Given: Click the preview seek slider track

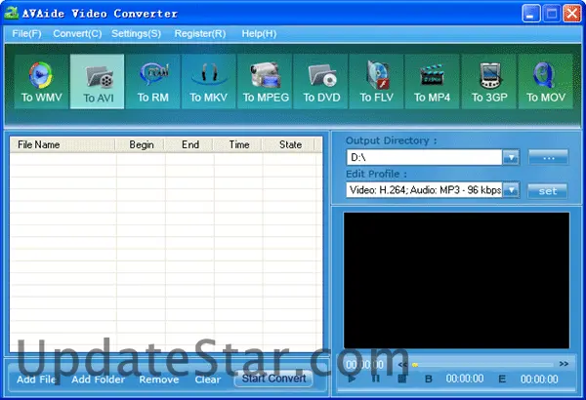Looking at the screenshot, I should pyautogui.click(x=482, y=365).
